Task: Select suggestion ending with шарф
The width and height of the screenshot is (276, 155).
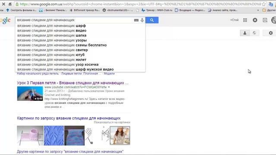Action: tap(80, 26)
